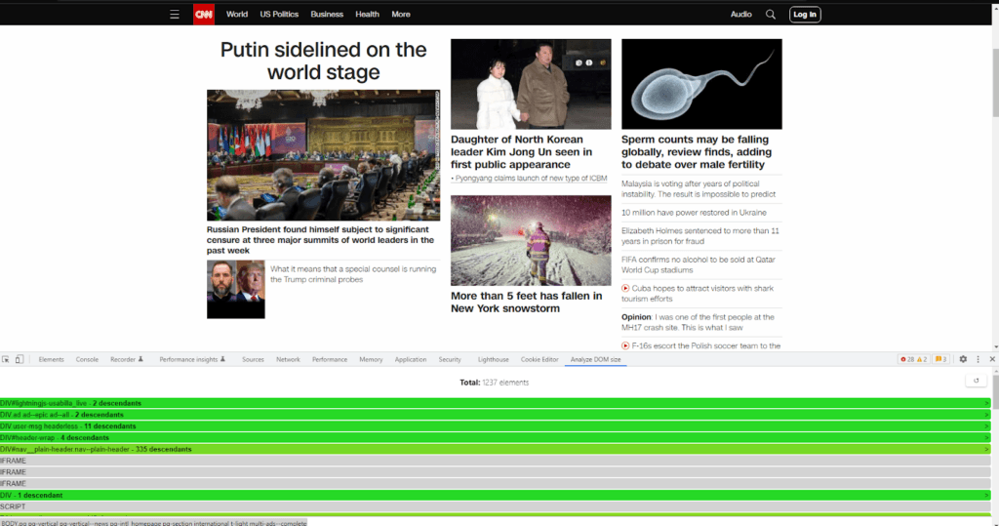Image resolution: width=999 pixels, height=526 pixels.
Task: Click the inspect element picker icon
Action: coord(6,359)
